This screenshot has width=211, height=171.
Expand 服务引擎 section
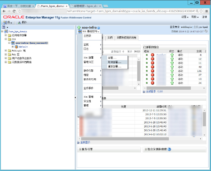tap(80, 149)
